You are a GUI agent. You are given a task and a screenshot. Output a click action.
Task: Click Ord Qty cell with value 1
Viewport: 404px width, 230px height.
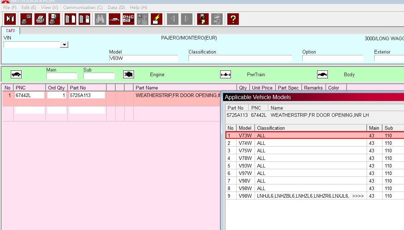57,95
